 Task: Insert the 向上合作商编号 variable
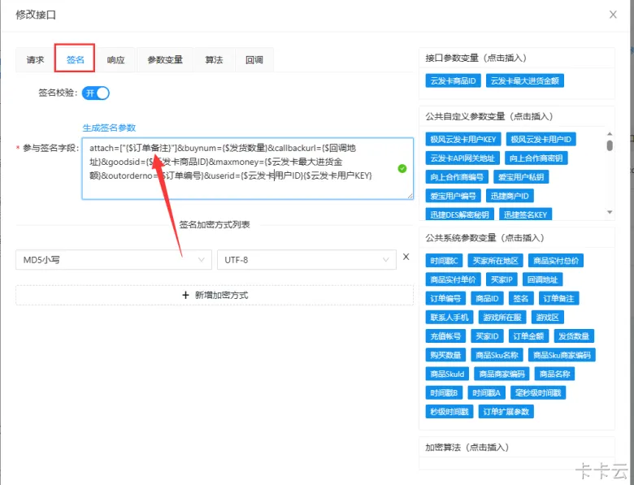[457, 177]
